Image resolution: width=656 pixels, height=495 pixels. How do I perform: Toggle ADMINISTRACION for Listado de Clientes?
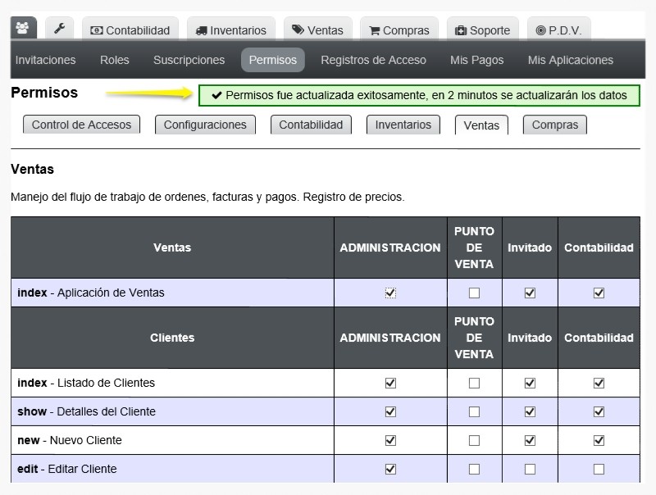click(390, 383)
